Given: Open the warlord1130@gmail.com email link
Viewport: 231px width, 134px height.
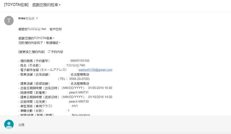Looking at the screenshot, I should point(95,70).
